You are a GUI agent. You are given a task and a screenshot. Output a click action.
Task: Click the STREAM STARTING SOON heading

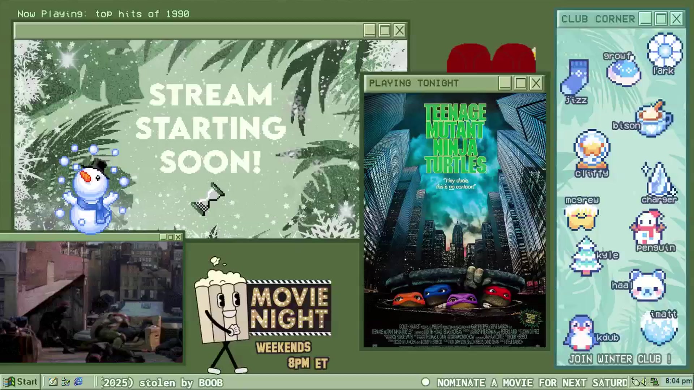[210, 128]
